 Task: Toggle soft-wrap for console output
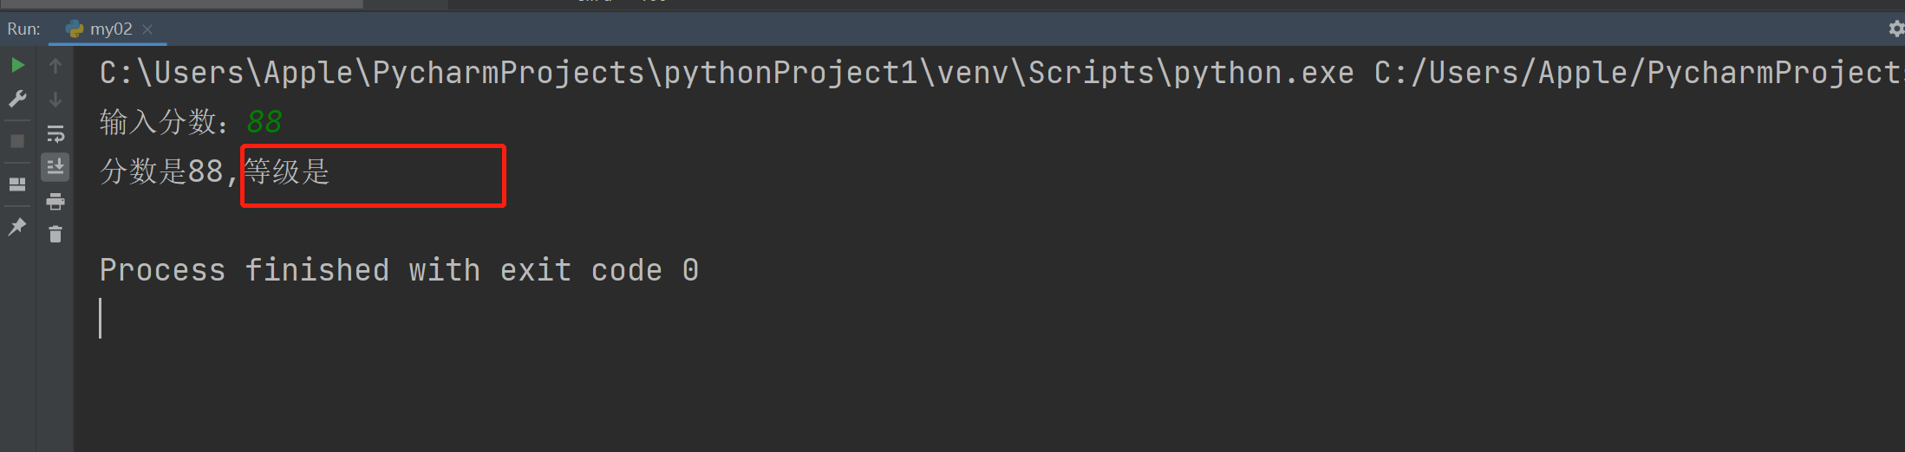click(x=55, y=134)
